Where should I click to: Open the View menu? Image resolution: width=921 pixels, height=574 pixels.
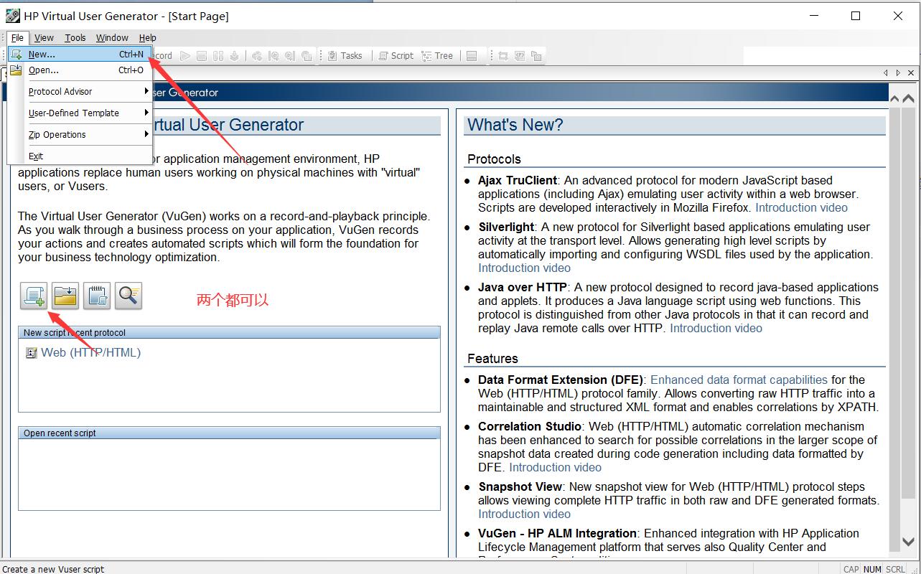pos(44,38)
